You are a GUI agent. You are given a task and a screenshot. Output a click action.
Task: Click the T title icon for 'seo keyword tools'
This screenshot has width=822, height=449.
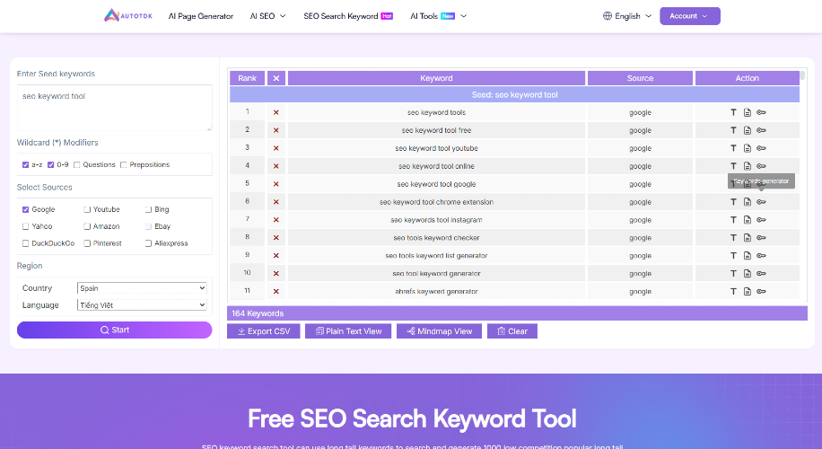[733, 112]
